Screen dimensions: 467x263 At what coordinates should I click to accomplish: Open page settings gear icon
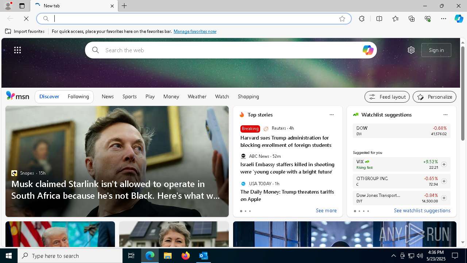[411, 50]
